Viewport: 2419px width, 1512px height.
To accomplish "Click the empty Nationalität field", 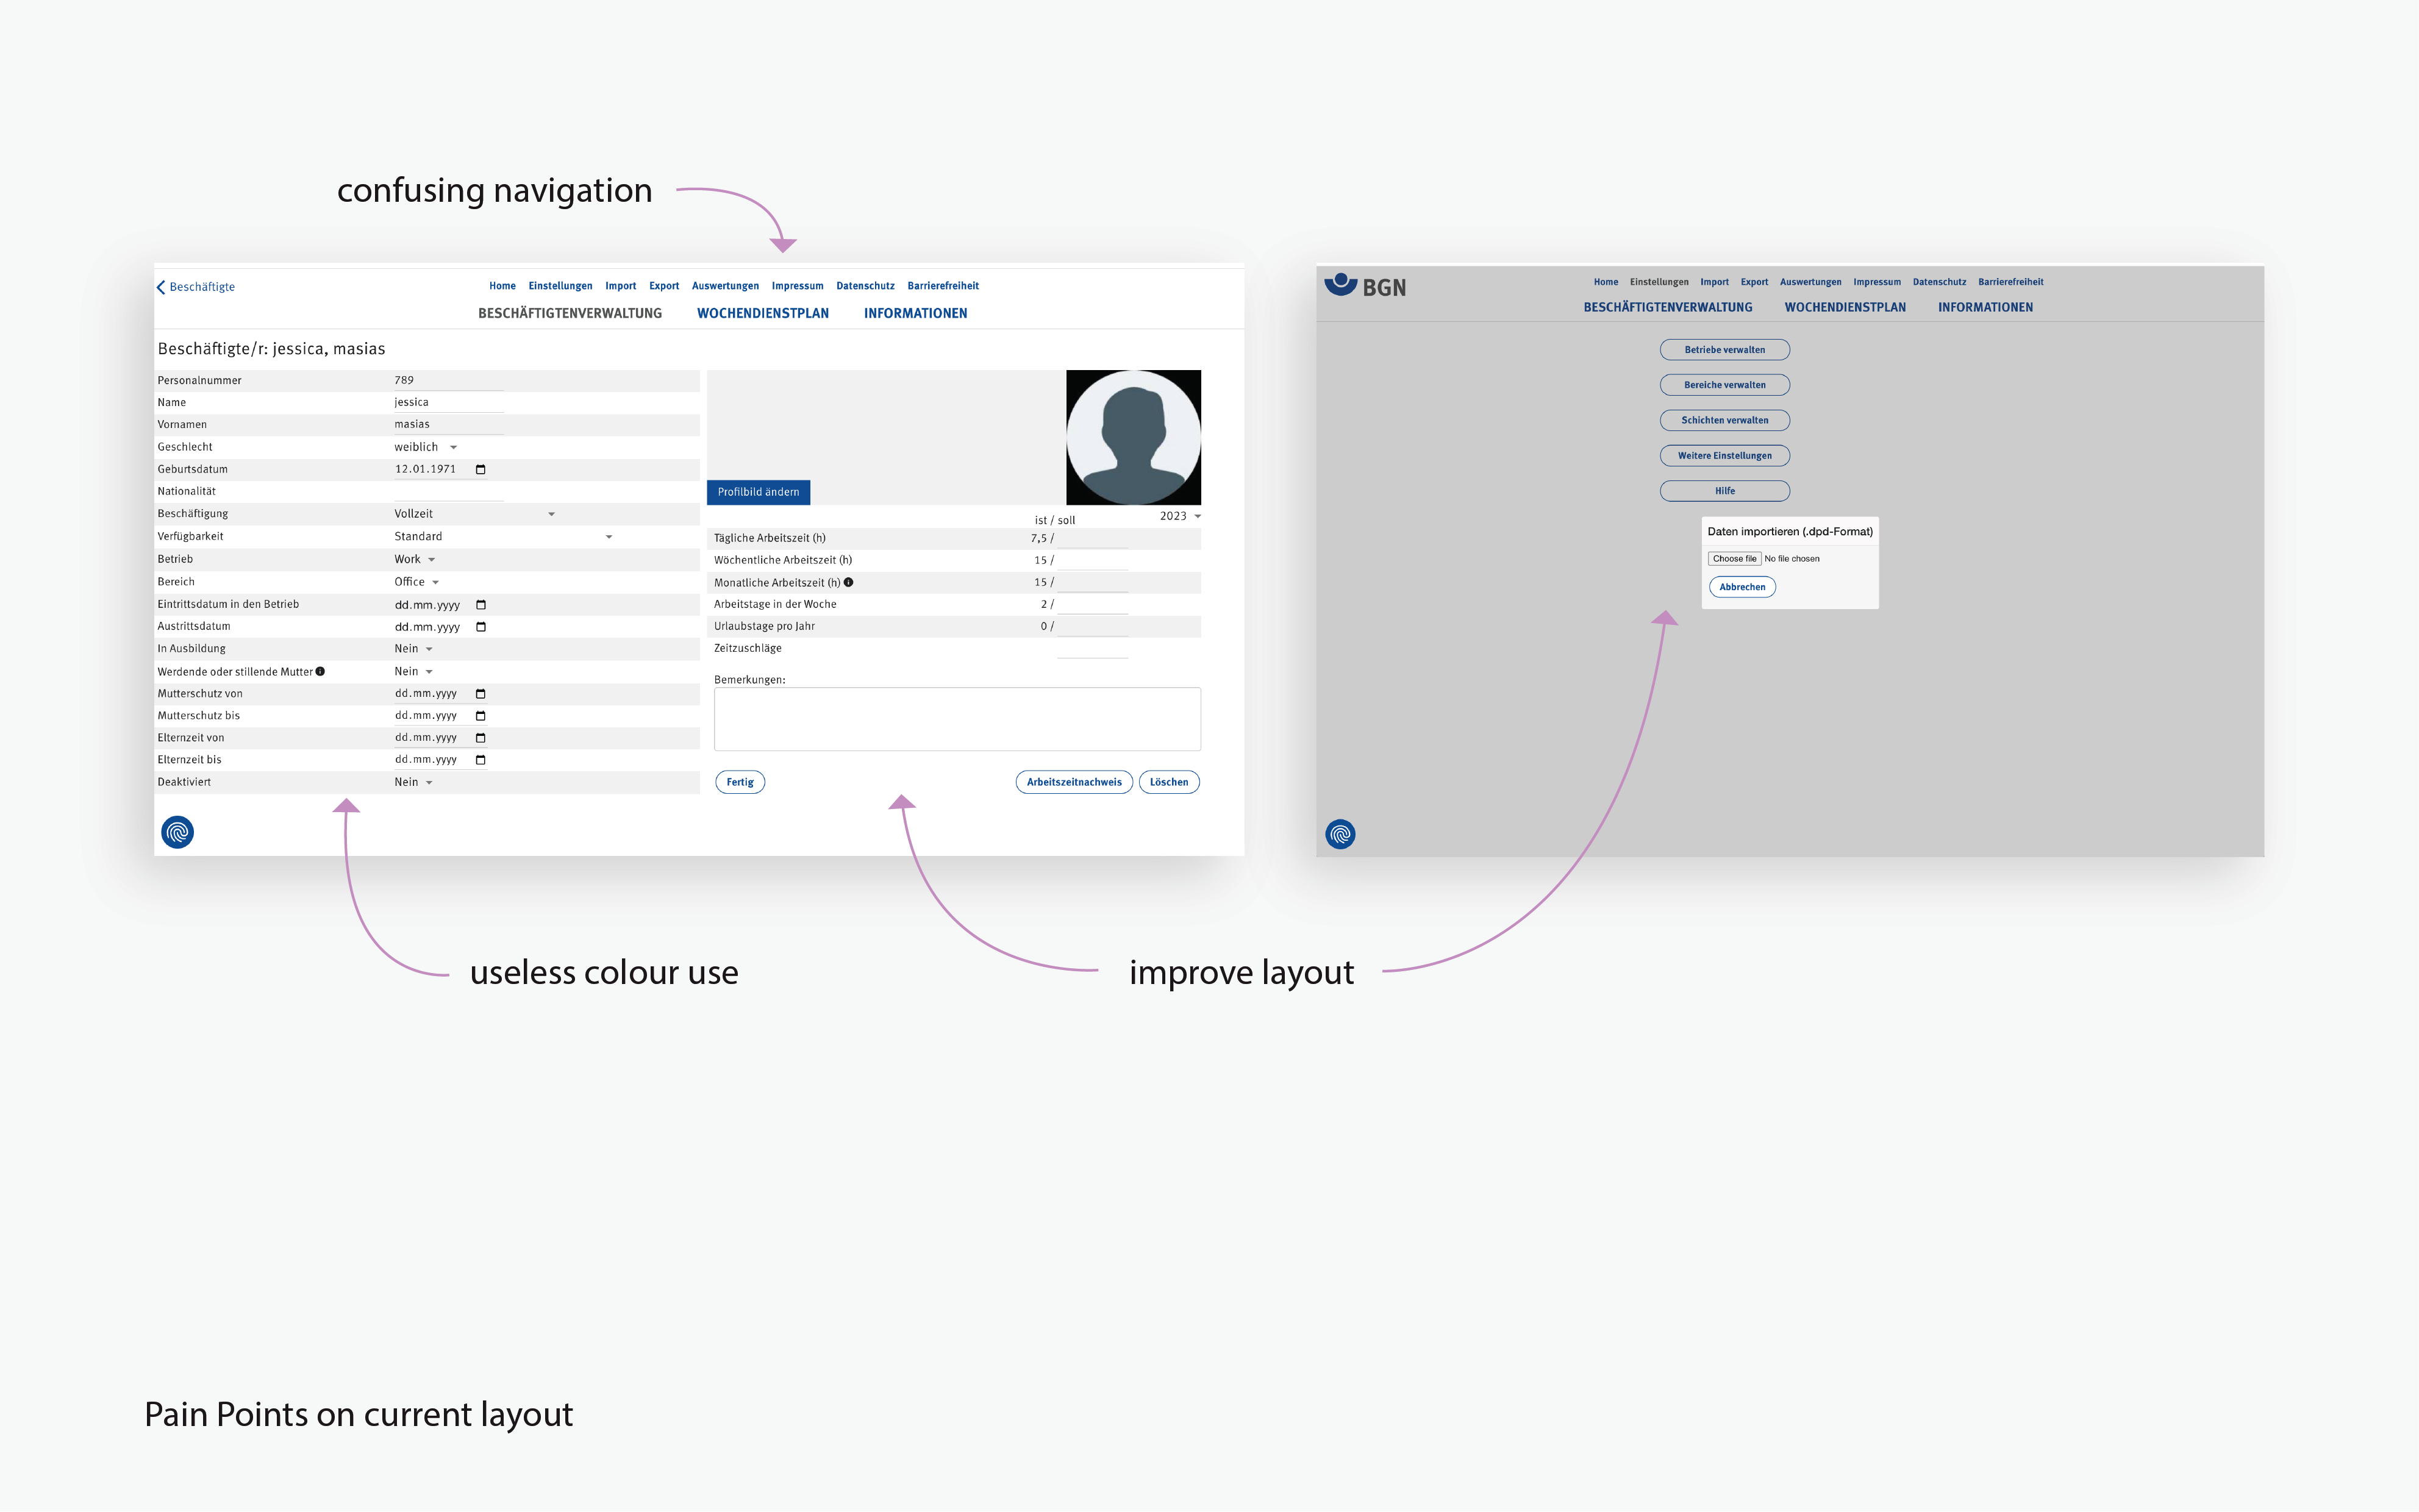I will (448, 492).
